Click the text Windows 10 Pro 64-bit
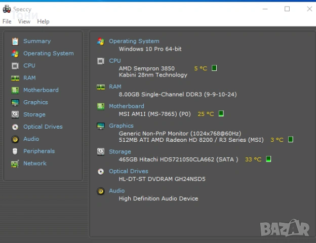The width and height of the screenshot is (316, 243). (x=150, y=49)
